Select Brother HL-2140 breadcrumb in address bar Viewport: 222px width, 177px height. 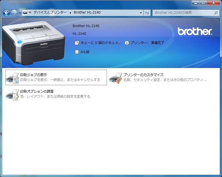click(x=87, y=12)
